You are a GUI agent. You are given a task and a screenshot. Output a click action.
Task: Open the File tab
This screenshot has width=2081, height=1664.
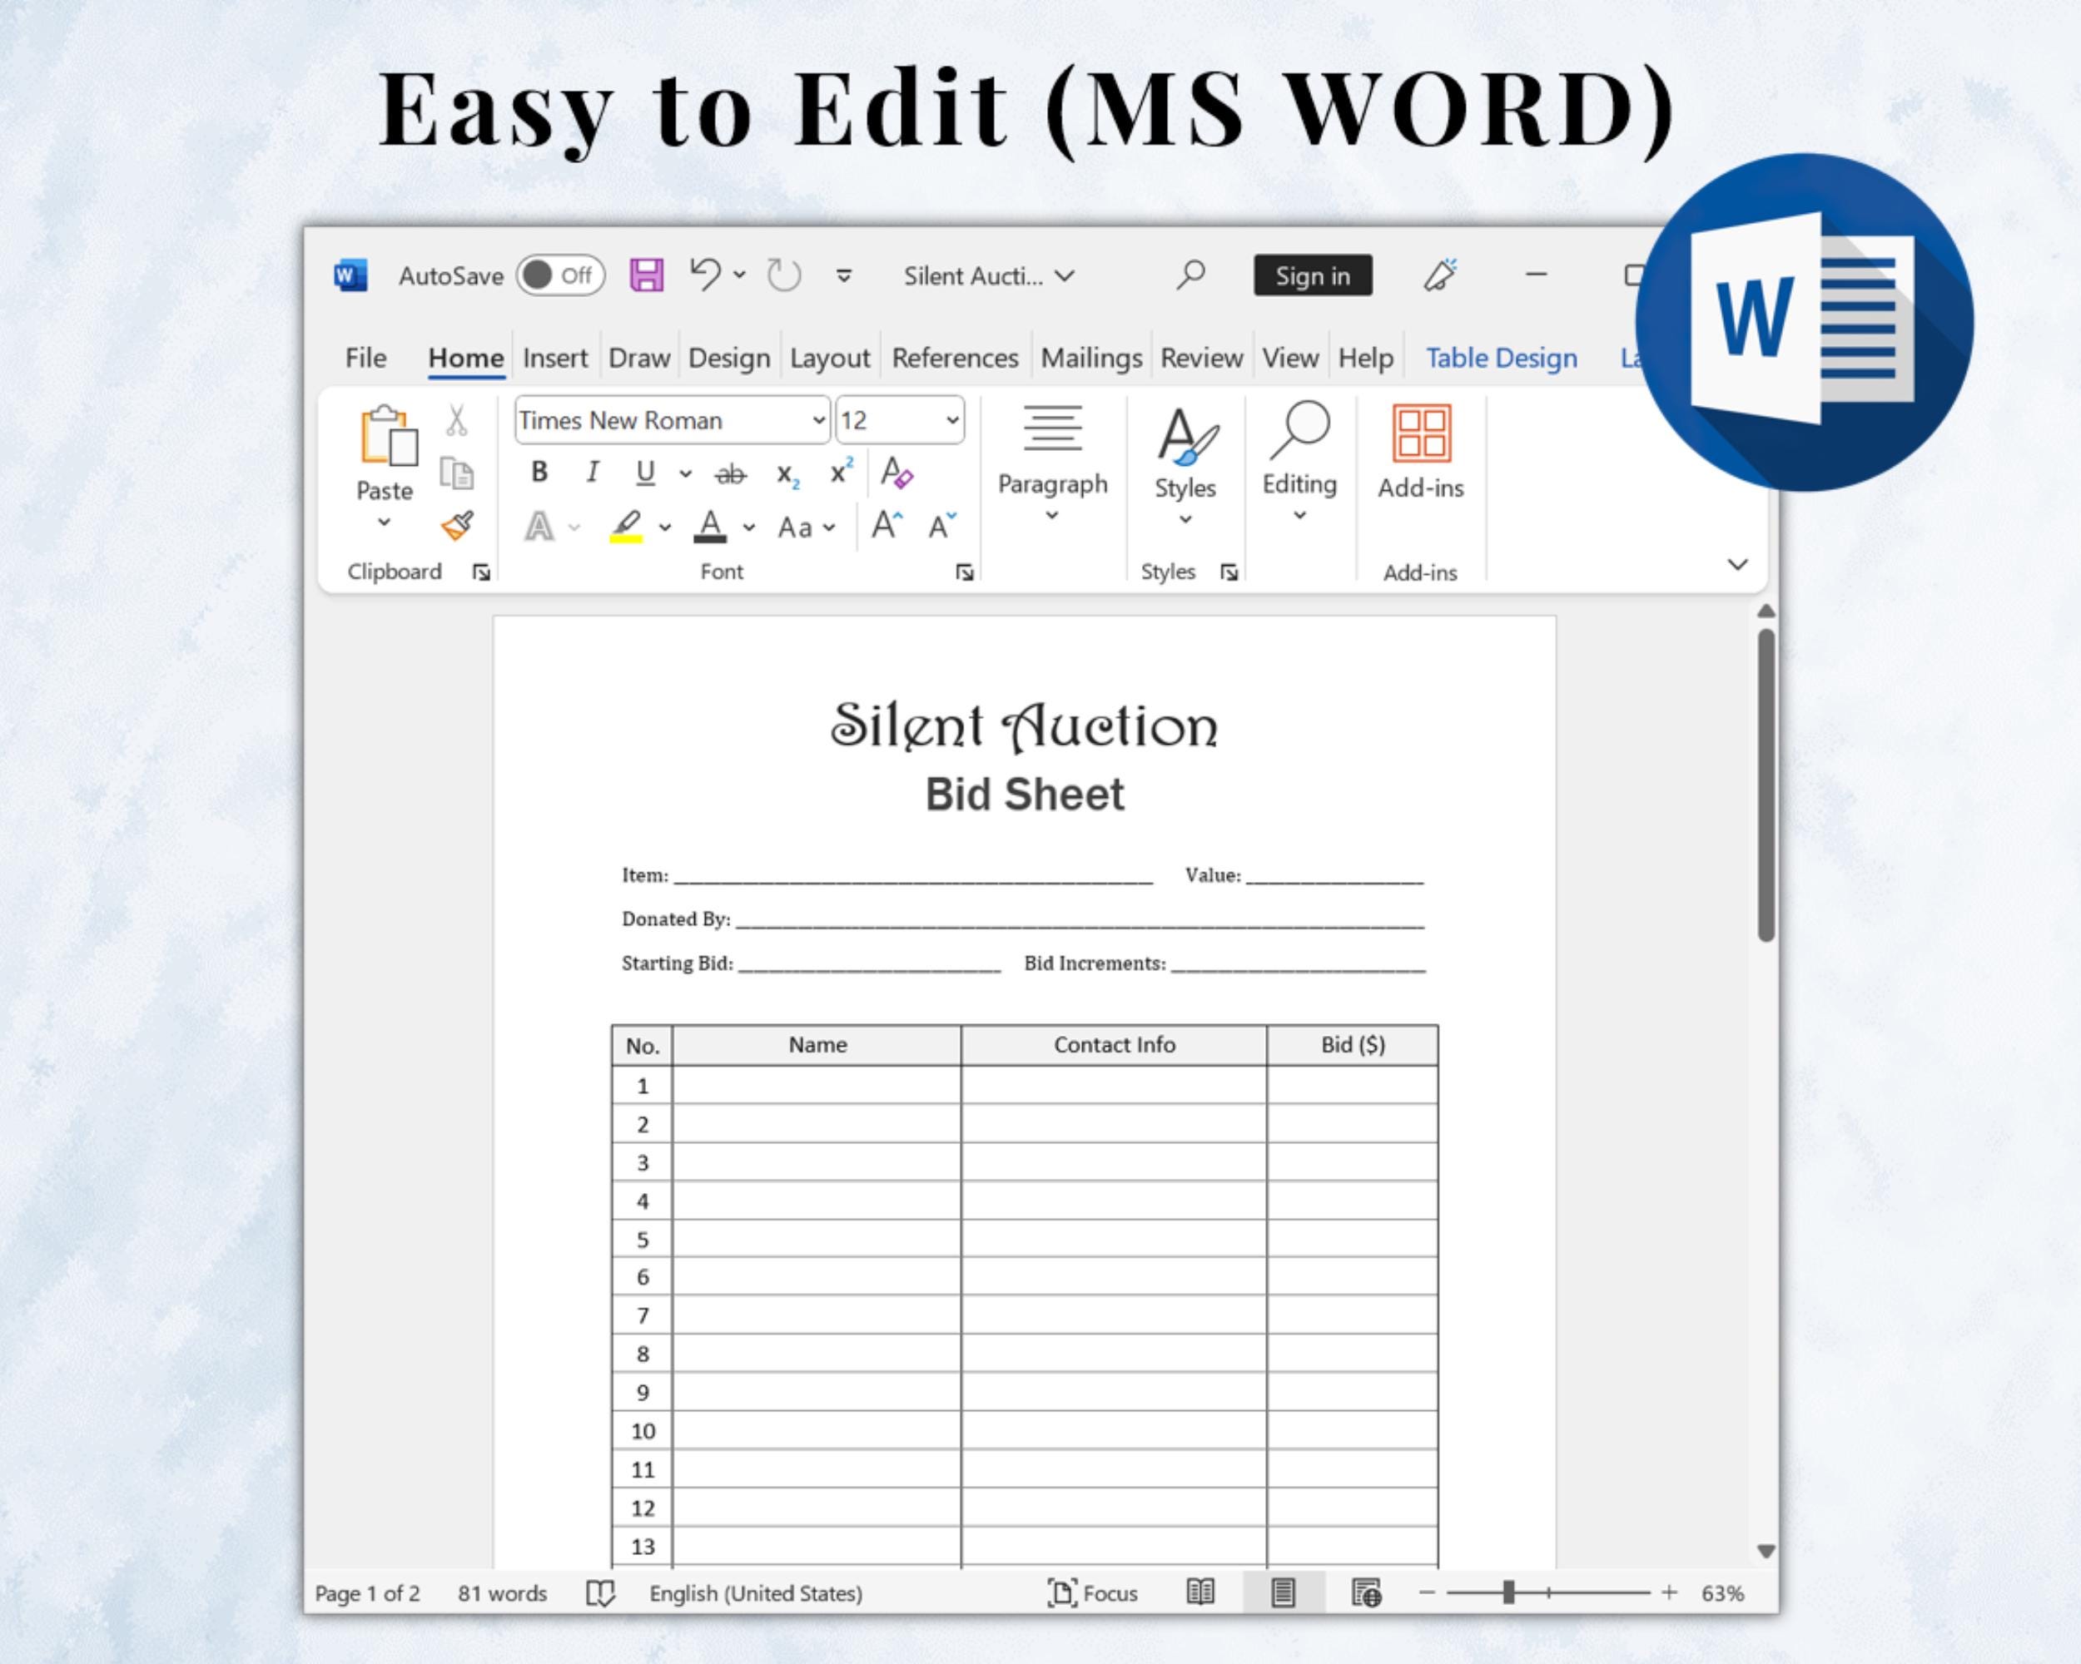click(365, 358)
